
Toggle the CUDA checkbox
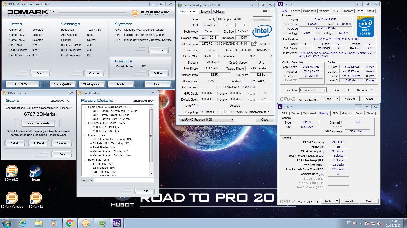218,112
